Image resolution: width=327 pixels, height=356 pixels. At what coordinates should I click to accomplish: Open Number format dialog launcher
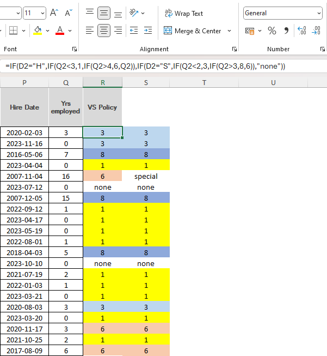point(323,49)
